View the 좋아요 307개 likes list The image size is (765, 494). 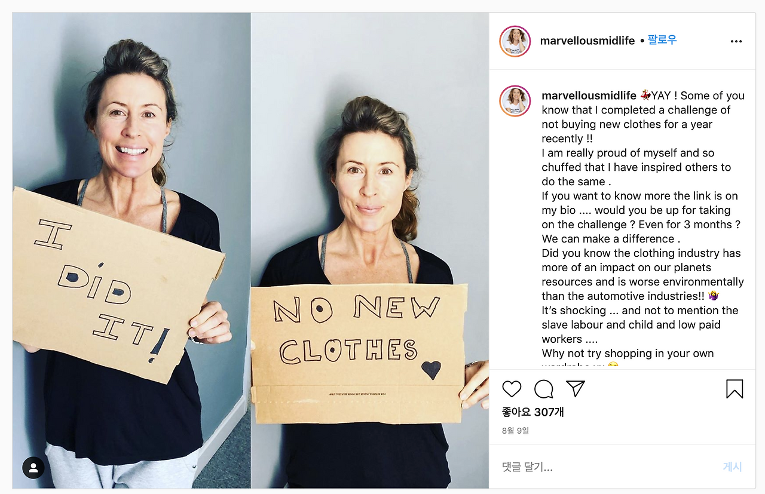click(x=533, y=412)
